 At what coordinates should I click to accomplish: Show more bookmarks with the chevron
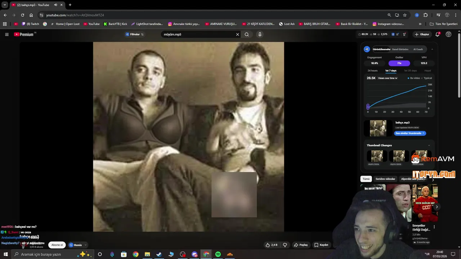[x=420, y=24]
